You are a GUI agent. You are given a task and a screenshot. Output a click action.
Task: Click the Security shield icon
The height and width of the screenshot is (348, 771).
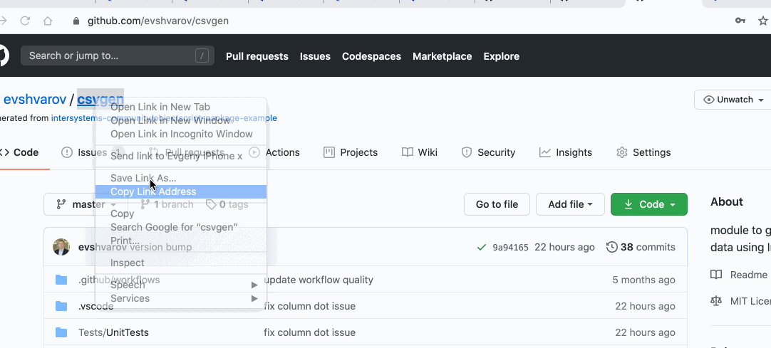tap(467, 152)
